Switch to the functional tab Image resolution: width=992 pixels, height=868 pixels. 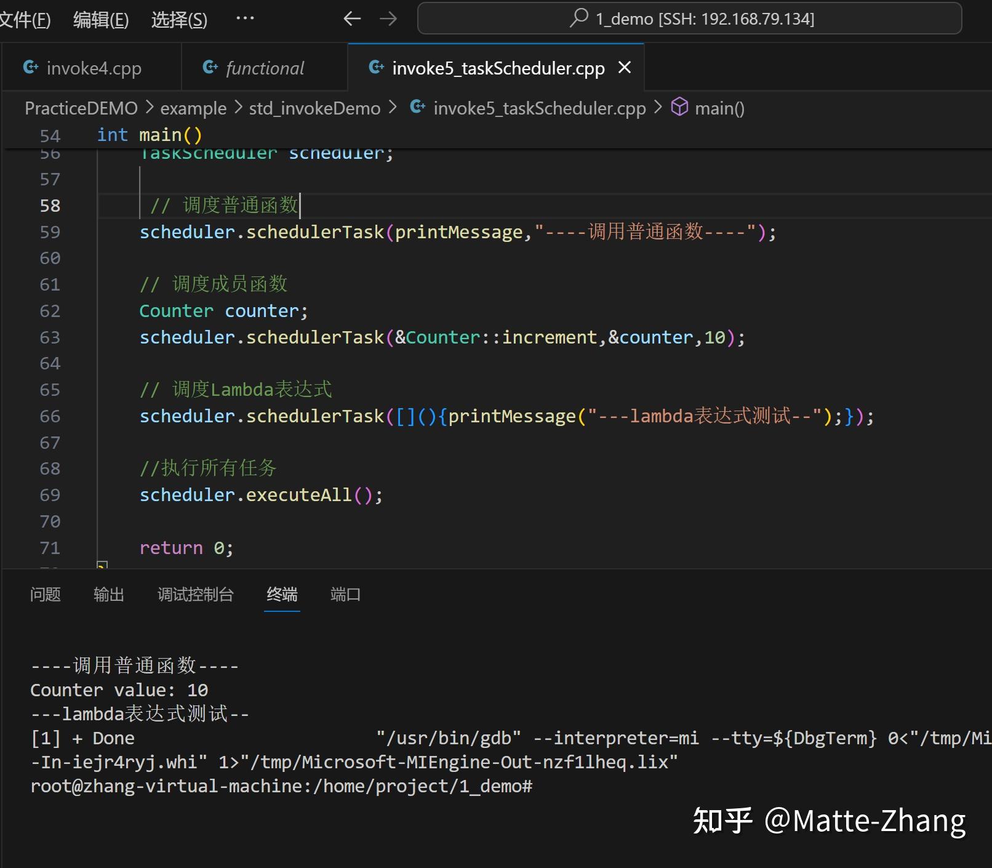pos(264,68)
